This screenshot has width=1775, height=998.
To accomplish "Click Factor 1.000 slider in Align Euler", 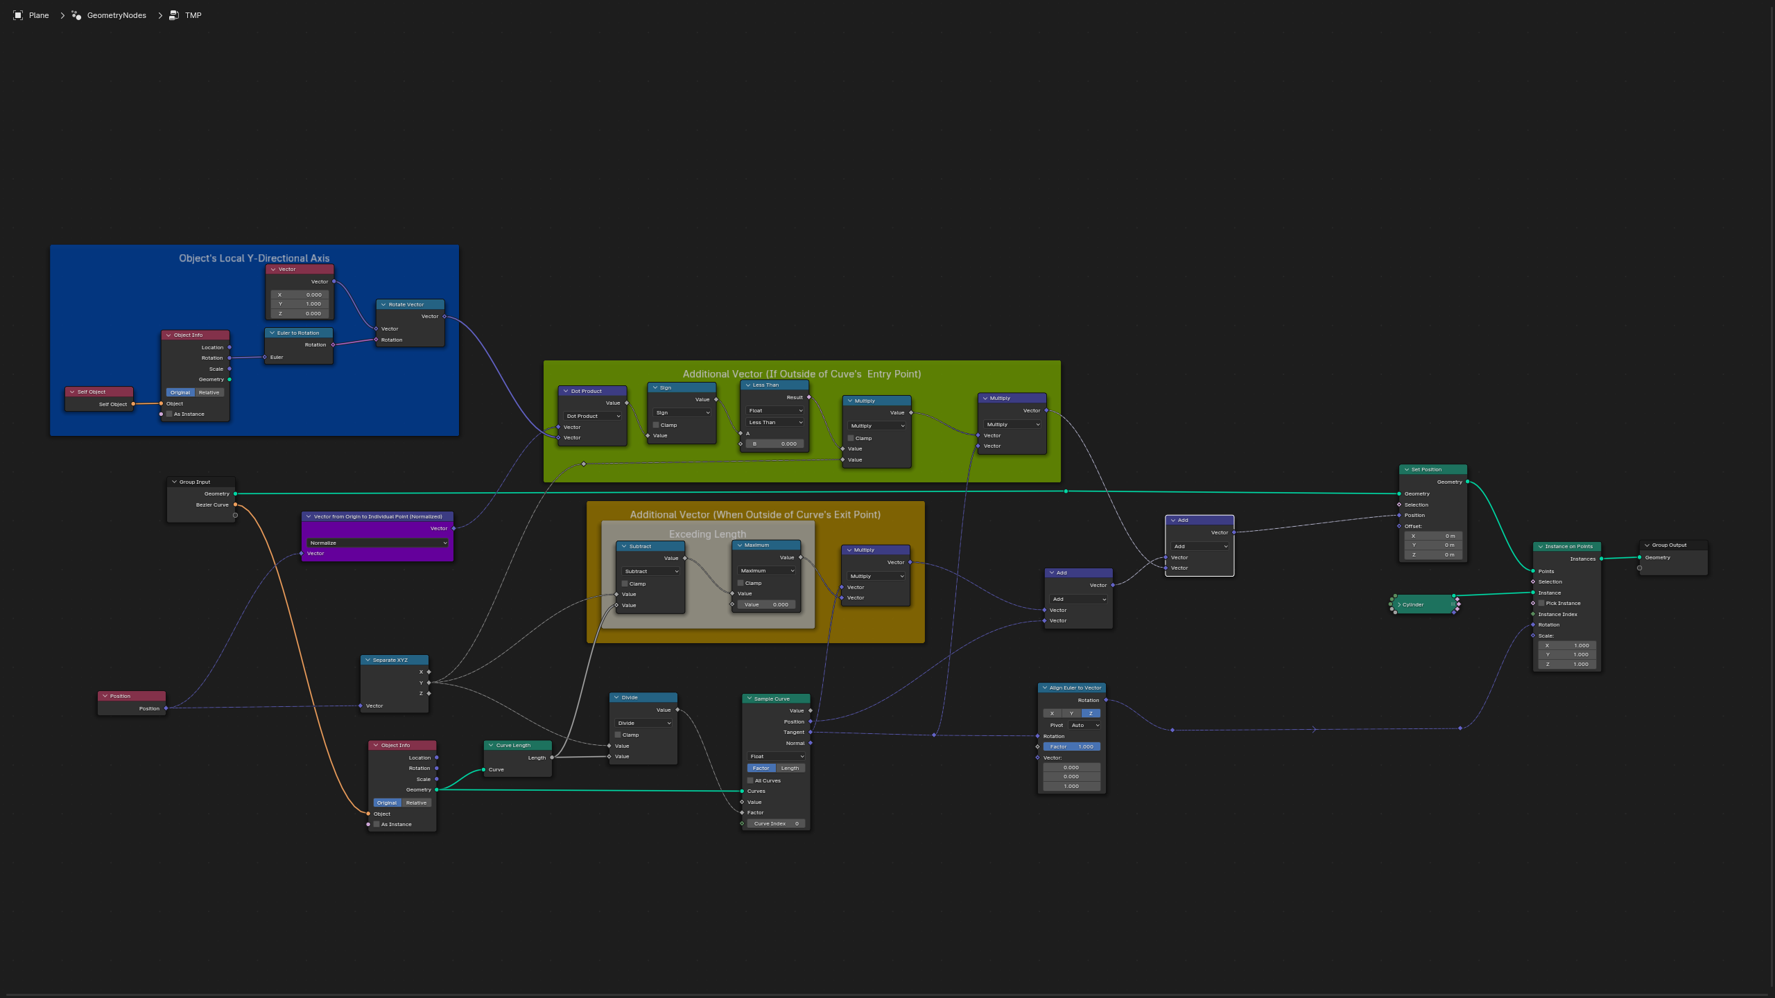I will pos(1071,746).
